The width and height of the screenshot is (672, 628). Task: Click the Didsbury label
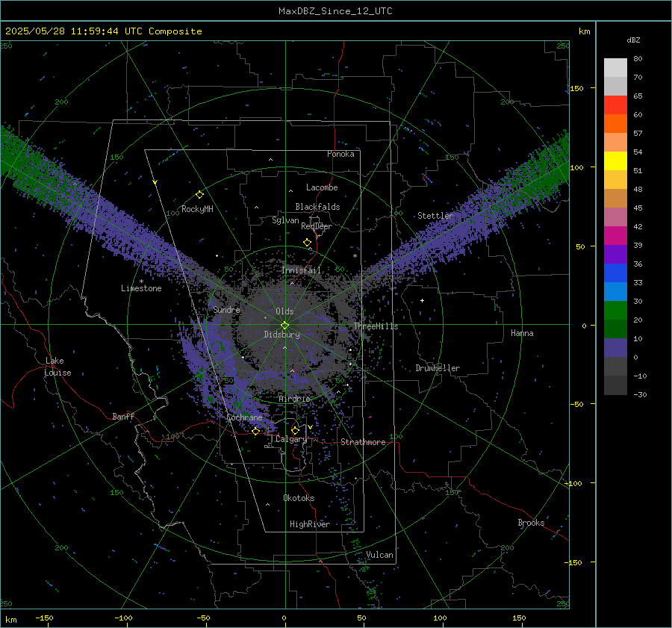point(281,335)
